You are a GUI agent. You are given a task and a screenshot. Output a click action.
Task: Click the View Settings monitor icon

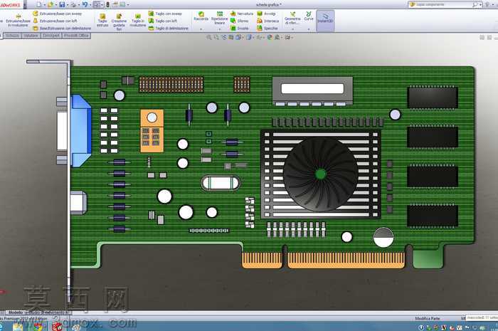click(287, 38)
